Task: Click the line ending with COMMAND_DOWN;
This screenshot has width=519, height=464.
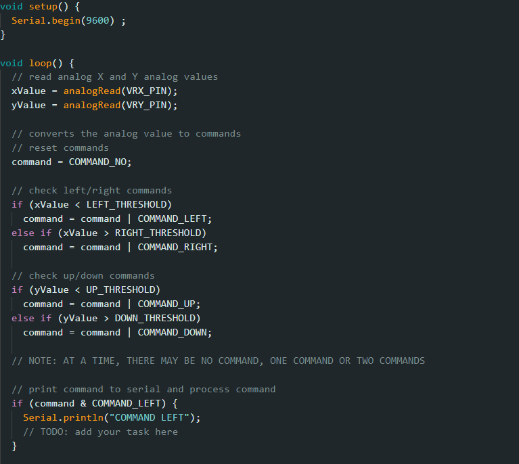Action: click(x=118, y=333)
